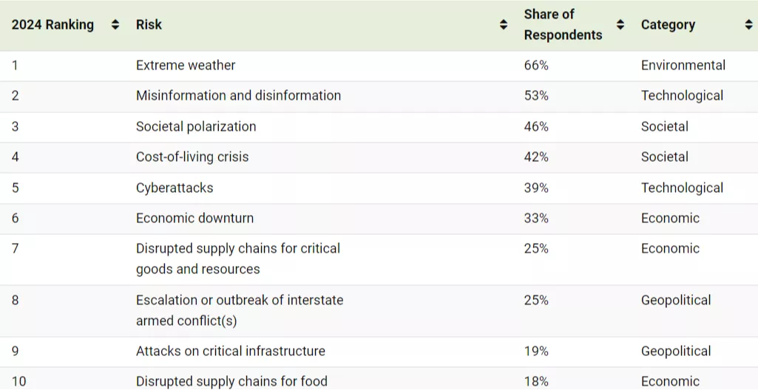
Task: Select "Attacks on critical infrastructure" risk cell
Action: pos(230,352)
